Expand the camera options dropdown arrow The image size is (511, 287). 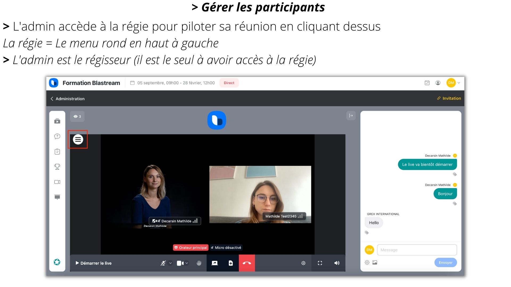click(x=187, y=263)
